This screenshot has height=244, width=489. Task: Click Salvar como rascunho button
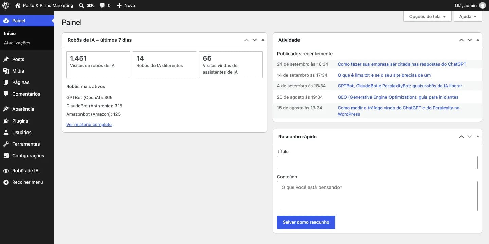pyautogui.click(x=306, y=222)
